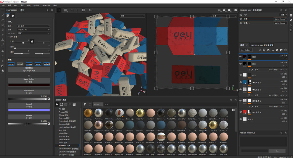This screenshot has height=158, width=293.
Task: Toggle the scale lock icon
Action: (32, 41)
